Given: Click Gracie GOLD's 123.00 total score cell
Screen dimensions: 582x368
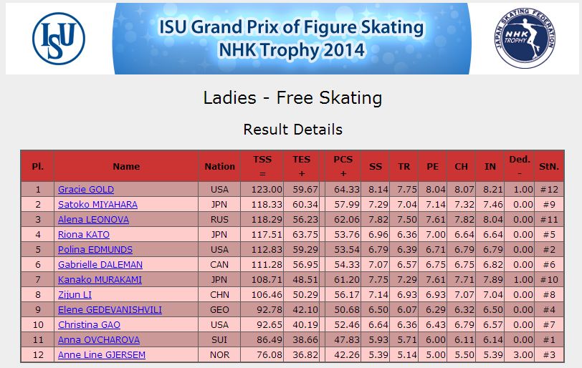Looking at the screenshot, I should (x=262, y=190).
